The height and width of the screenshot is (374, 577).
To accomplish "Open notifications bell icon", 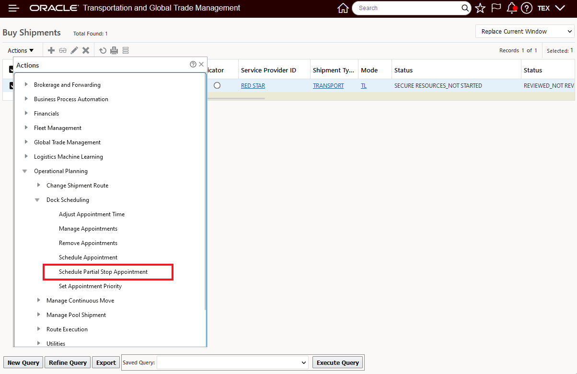I will [512, 8].
